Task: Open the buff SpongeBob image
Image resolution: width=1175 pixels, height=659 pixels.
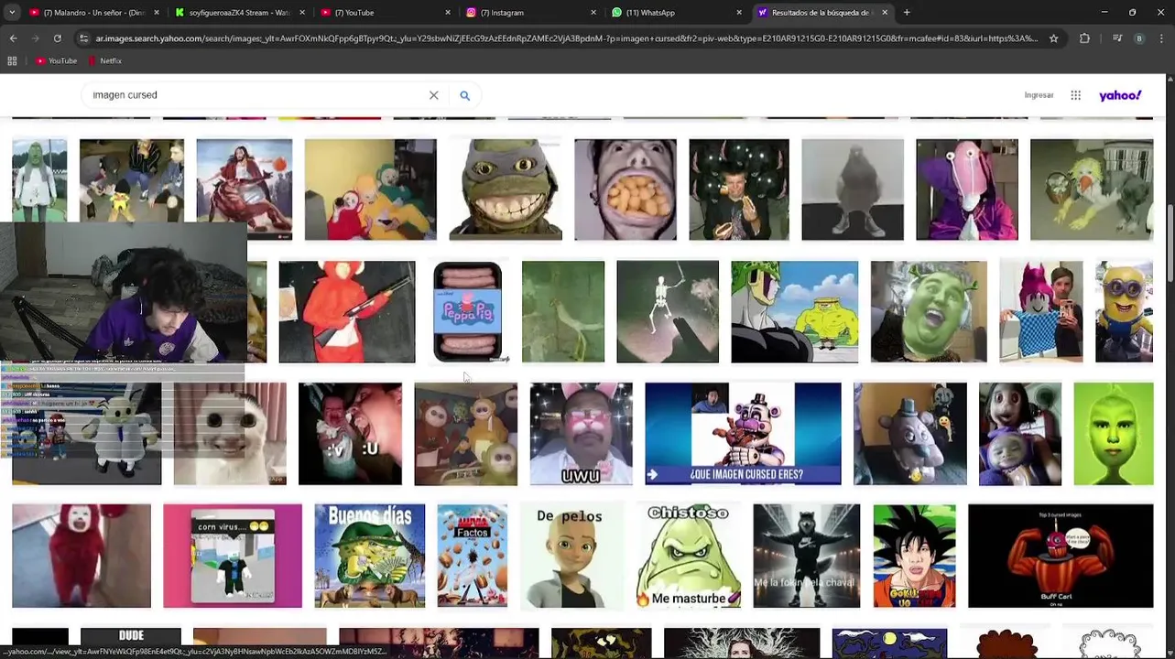Action: (x=794, y=312)
